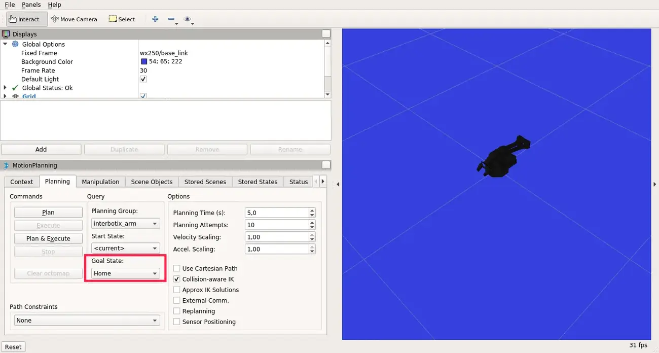
Task: Click the Planning Time input field
Action: coord(276,213)
